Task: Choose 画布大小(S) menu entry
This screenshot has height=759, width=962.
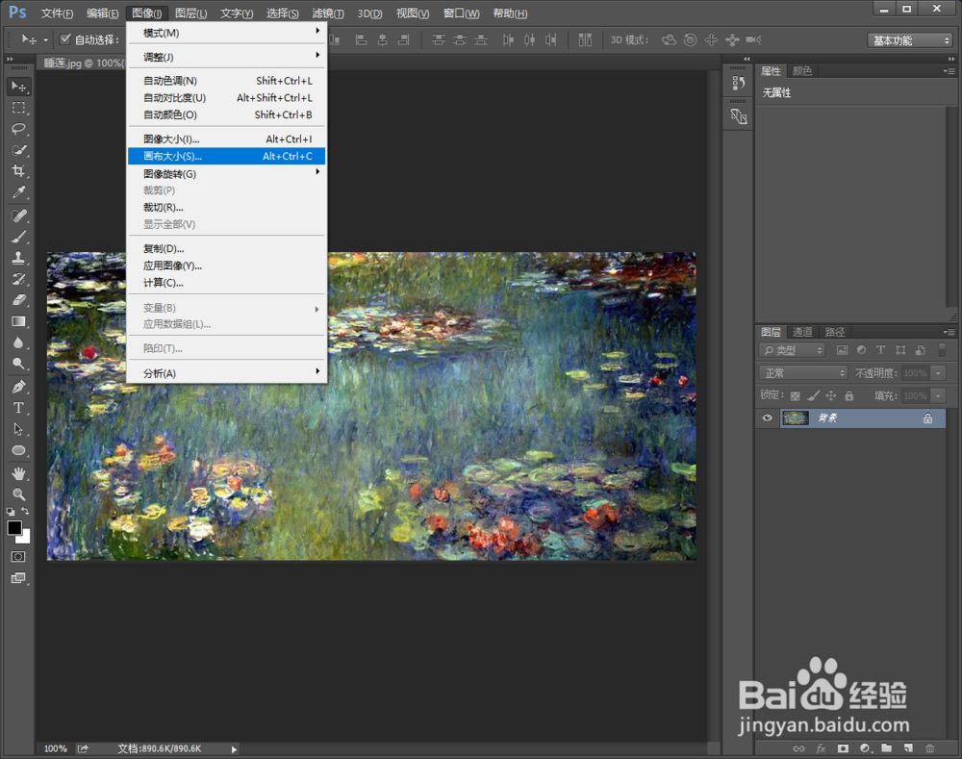Action: 226,156
